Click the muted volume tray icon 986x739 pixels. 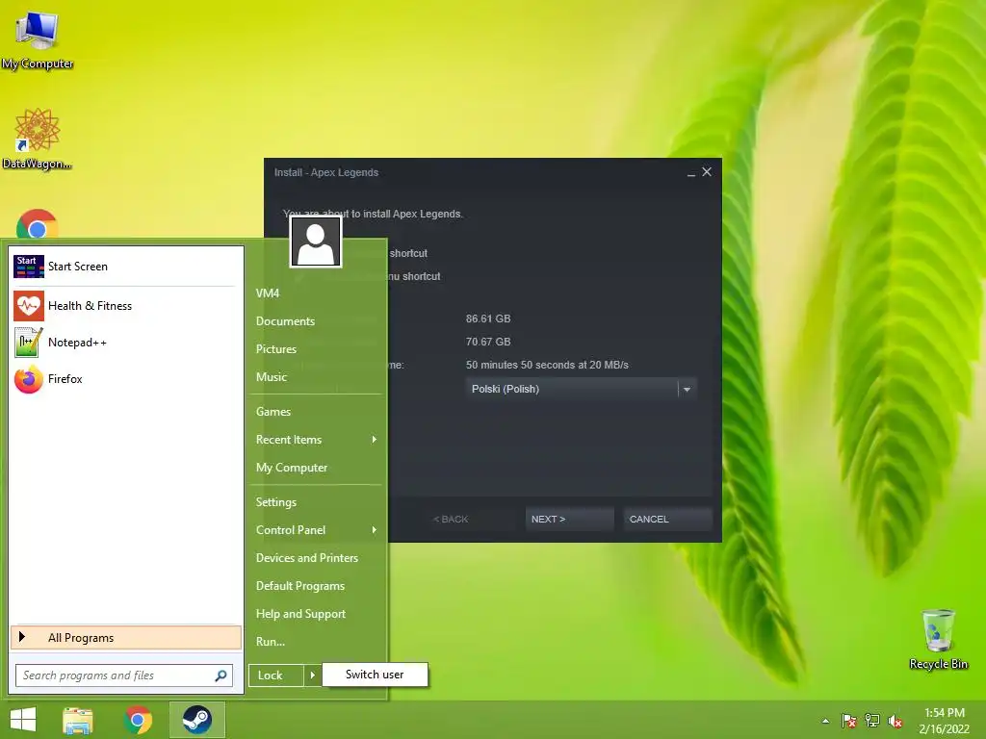(895, 721)
